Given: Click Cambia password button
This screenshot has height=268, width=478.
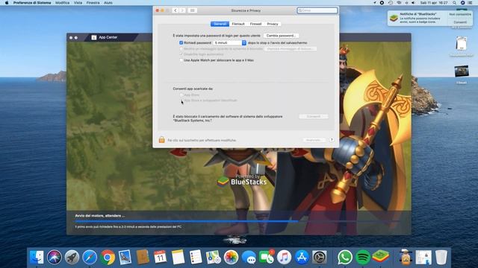Looking at the screenshot, I should (281, 36).
